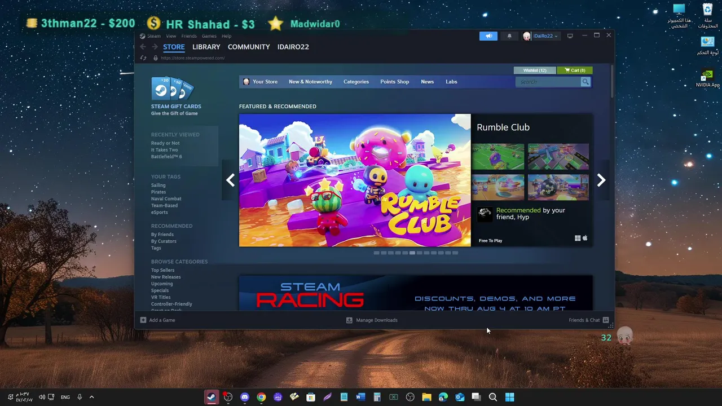The image size is (722, 406).
Task: Open the Windows Start button
Action: (x=509, y=397)
